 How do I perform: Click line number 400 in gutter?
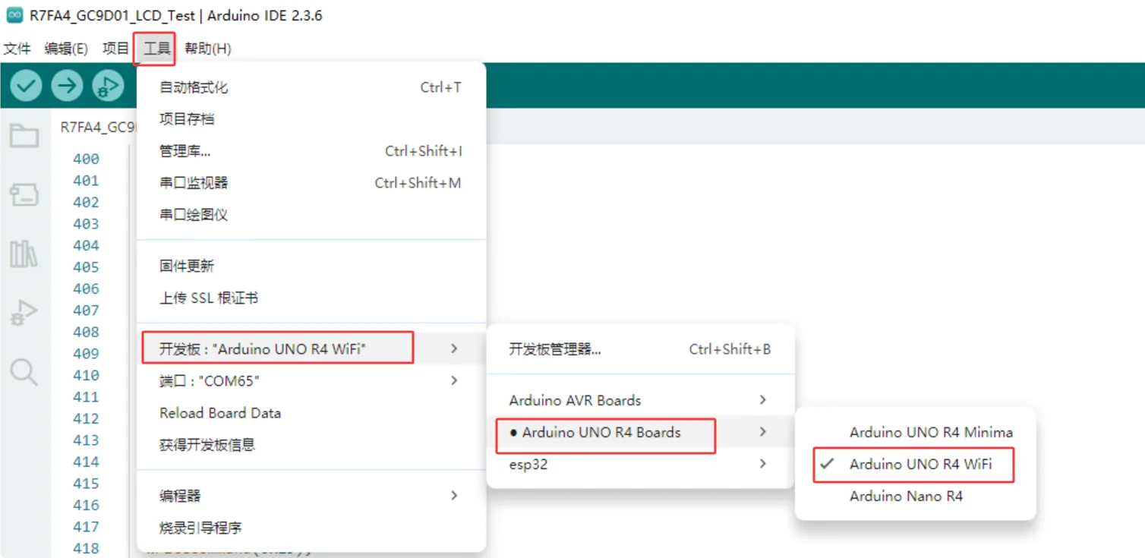click(x=86, y=159)
